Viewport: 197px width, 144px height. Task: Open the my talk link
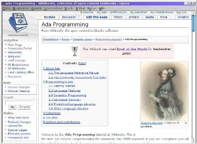[102, 12]
